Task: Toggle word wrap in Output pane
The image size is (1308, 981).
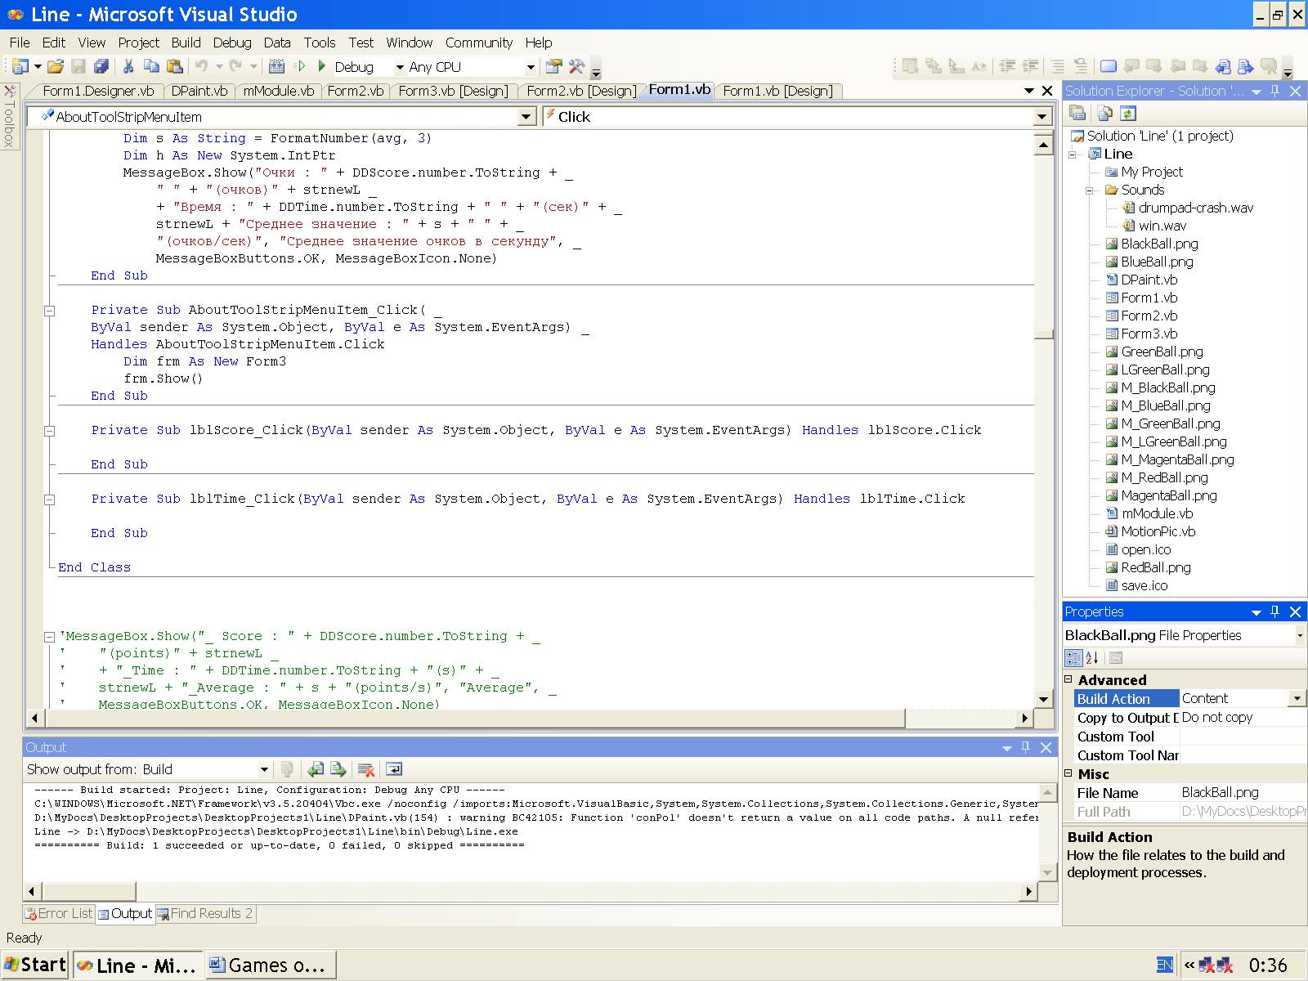Action: pos(394,769)
